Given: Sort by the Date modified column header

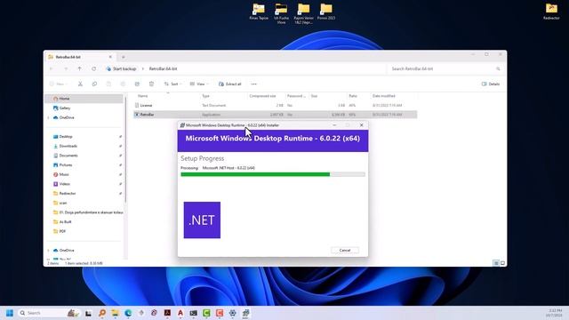Looking at the screenshot, I should coord(384,96).
